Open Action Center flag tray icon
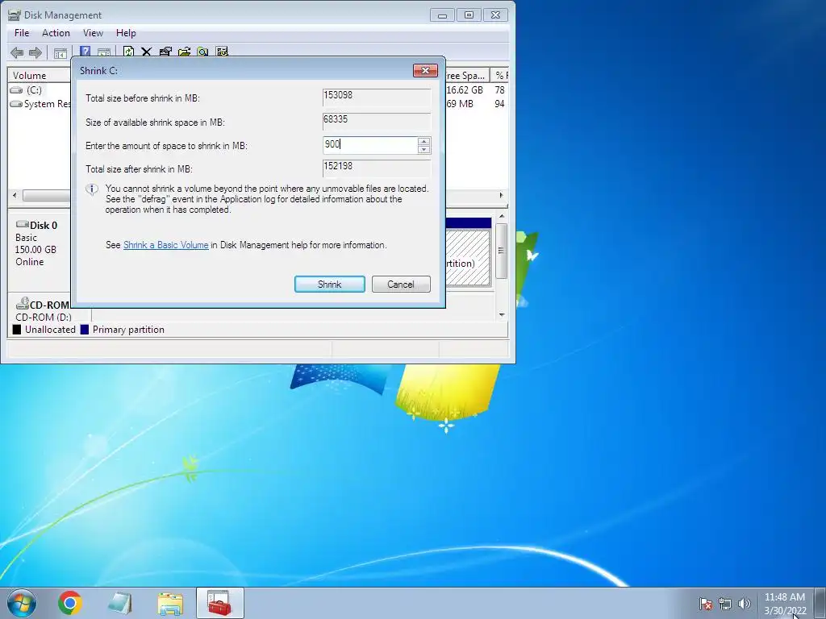The height and width of the screenshot is (619, 826). coord(706,604)
